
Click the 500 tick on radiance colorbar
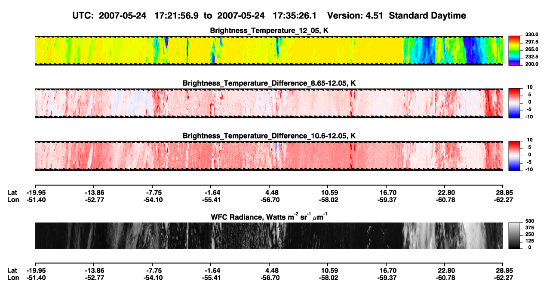pos(529,222)
